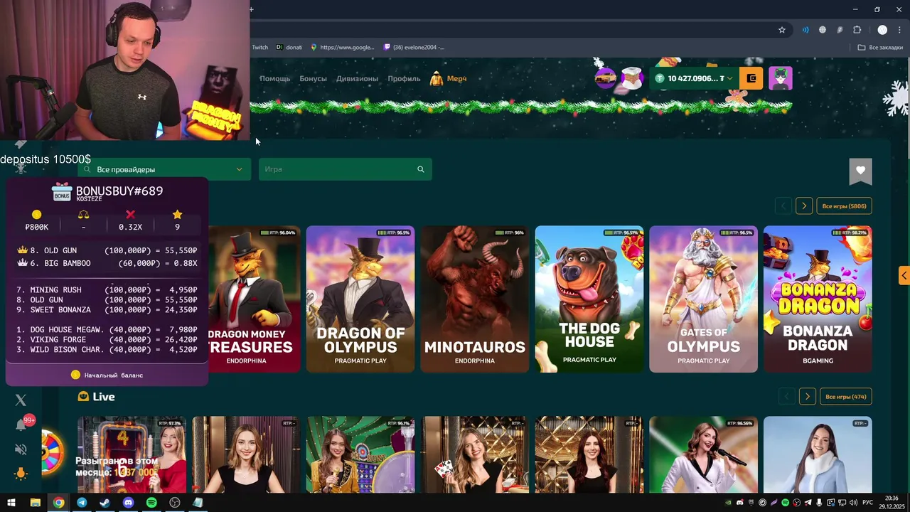
Task: Open the favorites heart bookmark button
Action: click(x=860, y=171)
